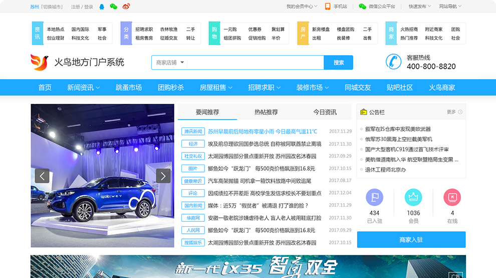
Task: Open 跳蚤市场 in the navigation bar
Action: (129, 87)
